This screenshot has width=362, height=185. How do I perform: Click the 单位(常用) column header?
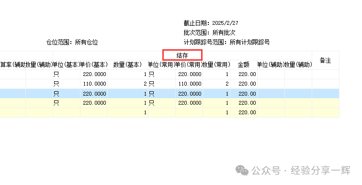[162, 65]
